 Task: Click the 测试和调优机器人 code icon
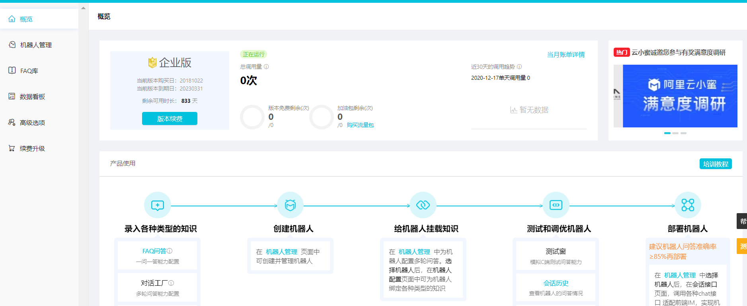556,205
